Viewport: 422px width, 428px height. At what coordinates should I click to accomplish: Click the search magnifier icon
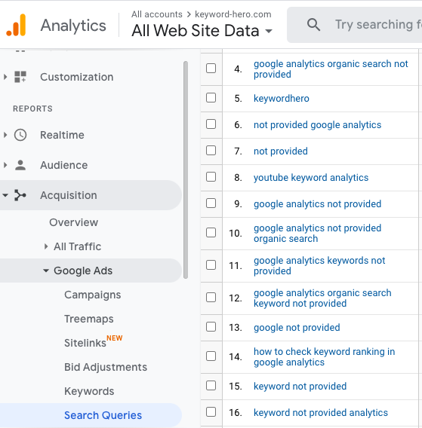[313, 25]
